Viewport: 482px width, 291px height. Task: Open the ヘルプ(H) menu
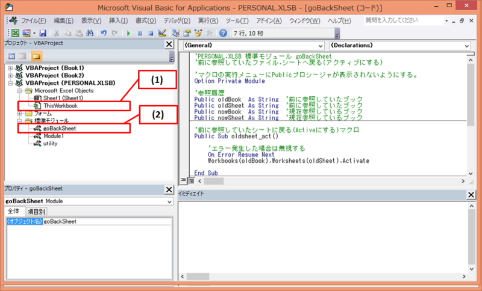coord(339,21)
